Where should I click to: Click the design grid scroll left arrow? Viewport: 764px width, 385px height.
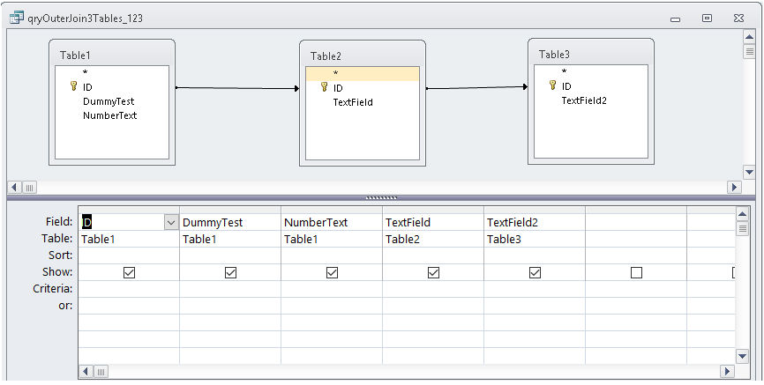[86, 372]
